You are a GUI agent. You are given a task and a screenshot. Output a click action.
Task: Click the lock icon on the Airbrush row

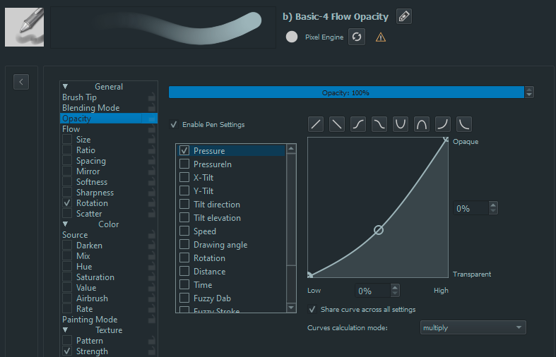tap(152, 298)
